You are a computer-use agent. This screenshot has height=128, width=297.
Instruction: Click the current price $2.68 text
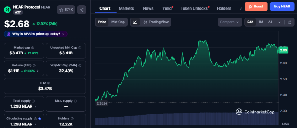pyautogui.click(x=17, y=24)
